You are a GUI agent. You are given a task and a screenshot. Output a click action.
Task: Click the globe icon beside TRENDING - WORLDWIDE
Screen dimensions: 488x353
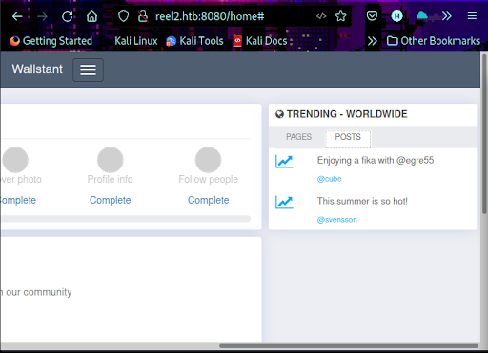click(279, 114)
